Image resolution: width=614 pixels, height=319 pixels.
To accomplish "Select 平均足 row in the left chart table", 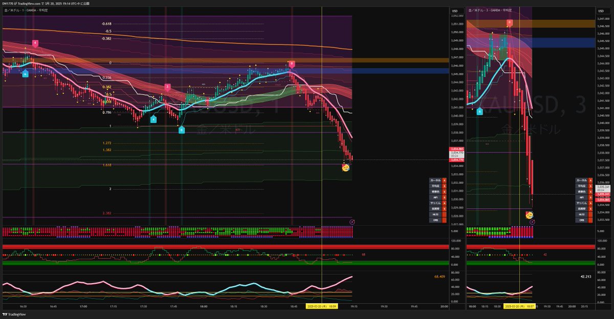I will click(x=438, y=186).
